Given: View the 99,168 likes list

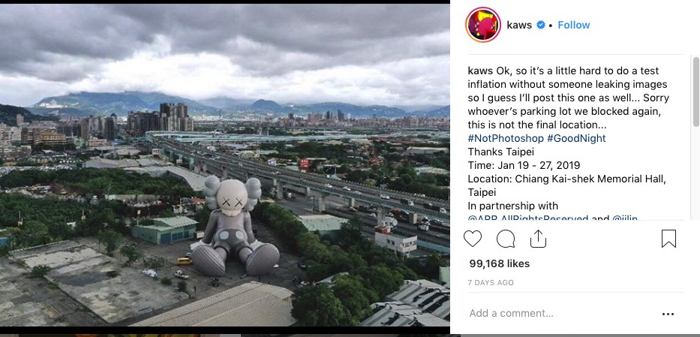Looking at the screenshot, I should point(499,263).
